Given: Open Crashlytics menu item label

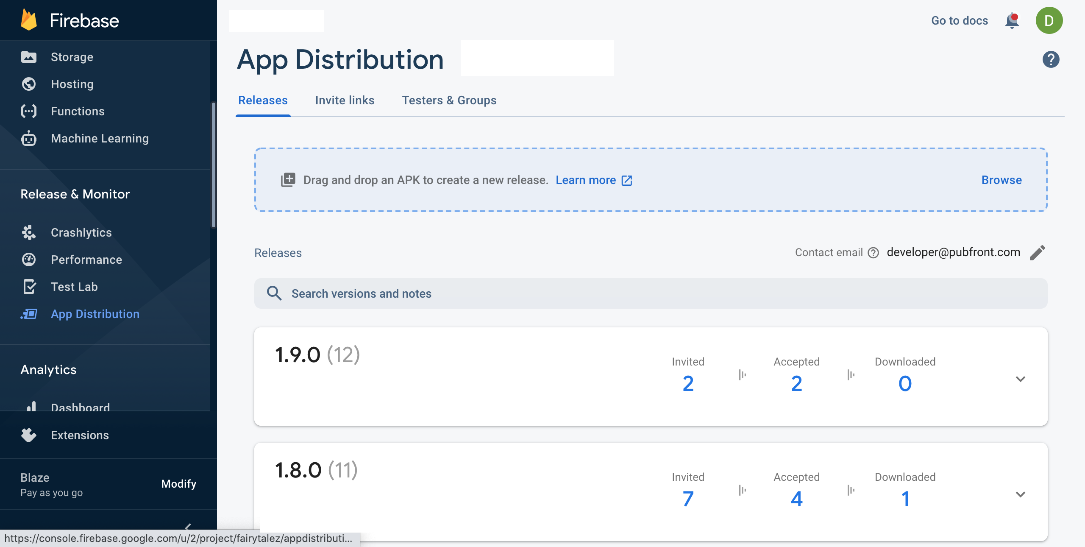Looking at the screenshot, I should point(81,232).
